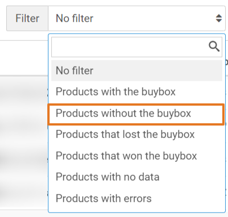The height and width of the screenshot is (217, 228).
Task: Open the No filter combo box
Action: click(x=137, y=18)
